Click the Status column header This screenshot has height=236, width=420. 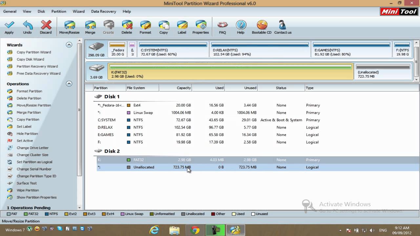click(x=281, y=88)
